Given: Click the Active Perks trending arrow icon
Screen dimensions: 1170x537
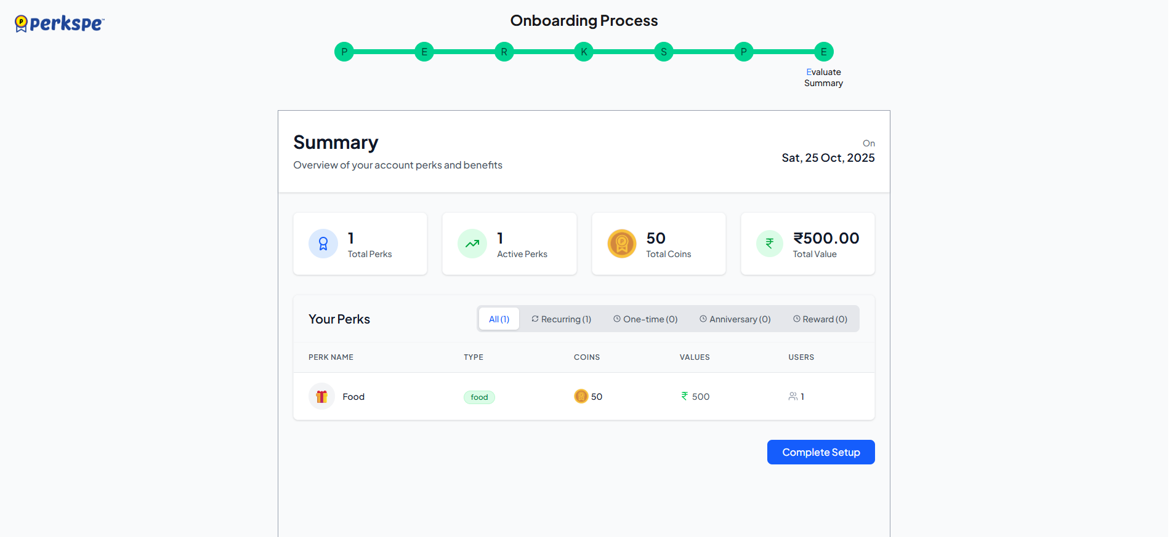Looking at the screenshot, I should click(x=472, y=244).
